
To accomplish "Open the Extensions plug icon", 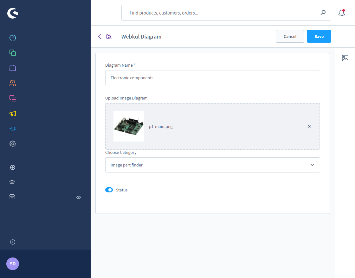I will coord(13,129).
